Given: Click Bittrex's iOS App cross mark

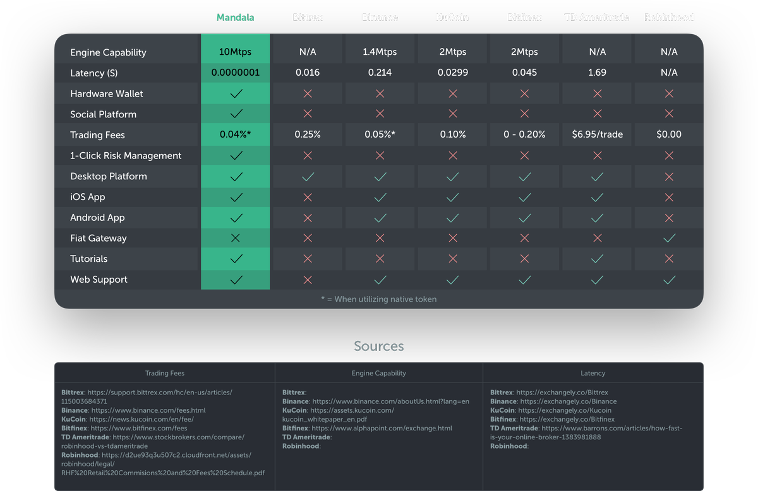Looking at the screenshot, I should [308, 197].
